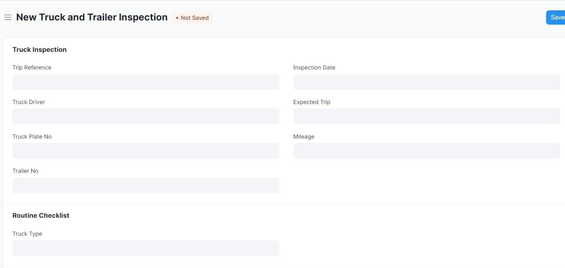Select the Expected Trip input box
565x268 pixels.
(x=426, y=117)
